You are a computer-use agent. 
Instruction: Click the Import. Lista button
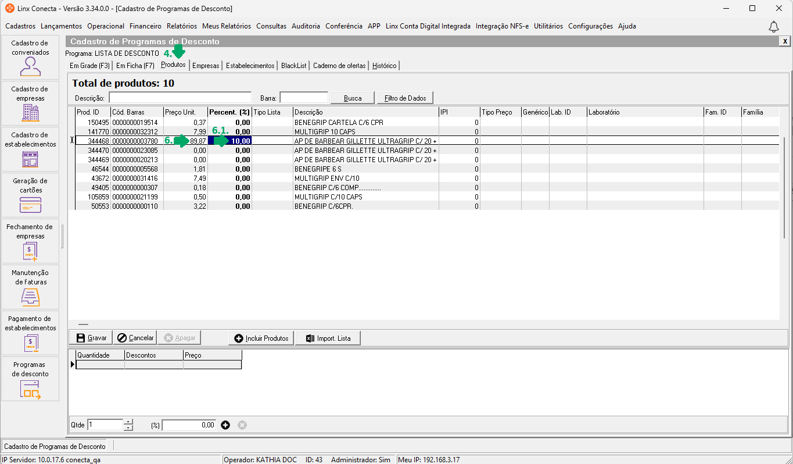[x=328, y=338]
